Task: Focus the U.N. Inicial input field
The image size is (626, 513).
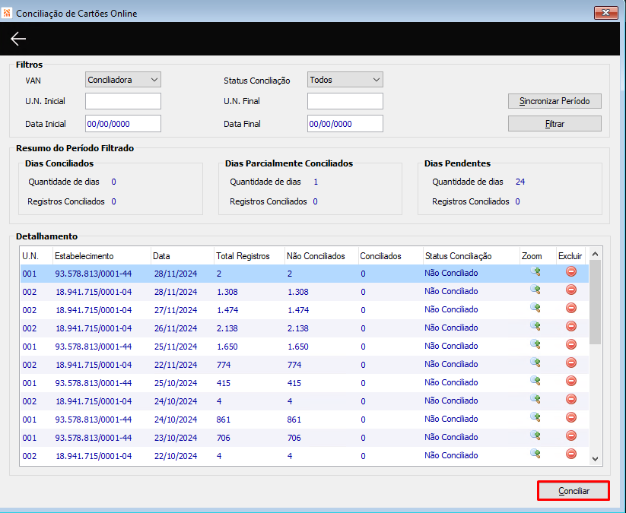Action: pos(123,101)
